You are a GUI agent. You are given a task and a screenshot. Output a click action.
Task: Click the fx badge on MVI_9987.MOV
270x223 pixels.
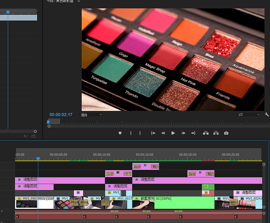pyautogui.click(x=19, y=199)
